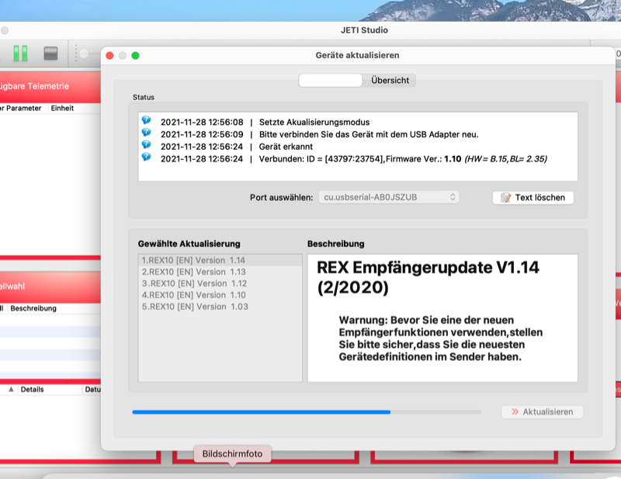Image resolution: width=621 pixels, height=479 pixels.
Task: Select '4.REX10 [EN] Version 1.10' update
Action: coord(220,295)
